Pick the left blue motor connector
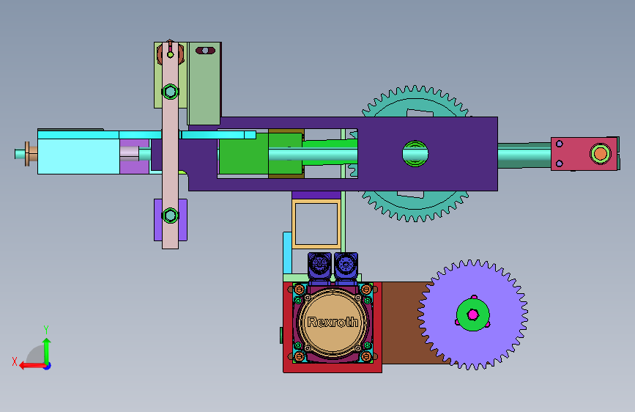 [x=319, y=266]
